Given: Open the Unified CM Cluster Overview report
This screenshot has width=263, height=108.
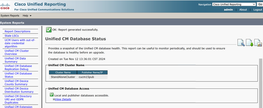Looking at the screenshot, I should point(17,52).
